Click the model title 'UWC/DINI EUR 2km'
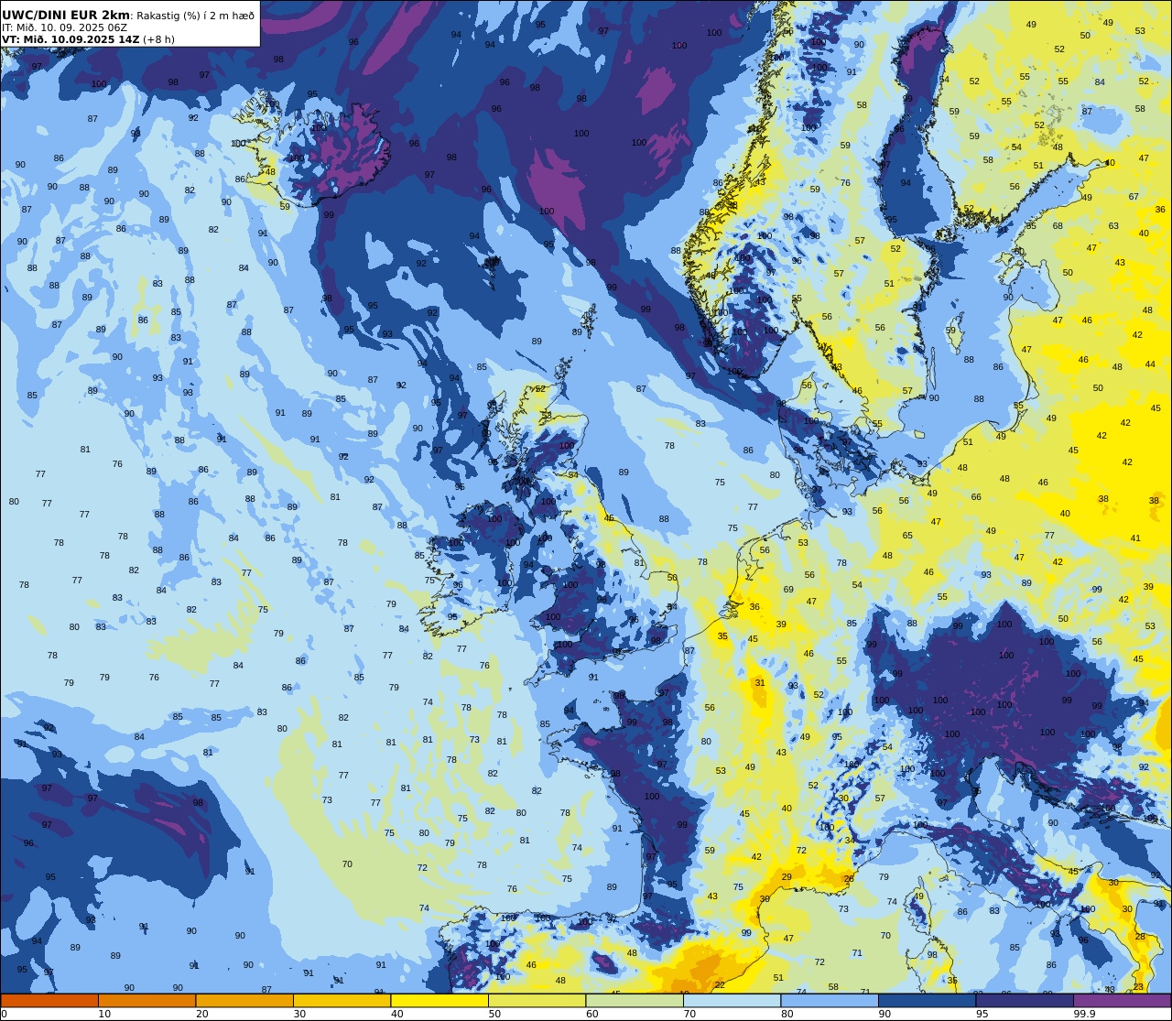Viewport: 1172px width, 1021px height. (x=66, y=16)
